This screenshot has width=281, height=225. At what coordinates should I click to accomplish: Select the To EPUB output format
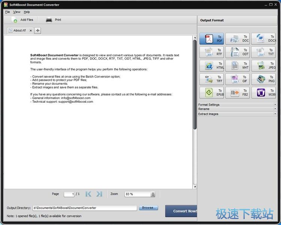tap(211, 93)
